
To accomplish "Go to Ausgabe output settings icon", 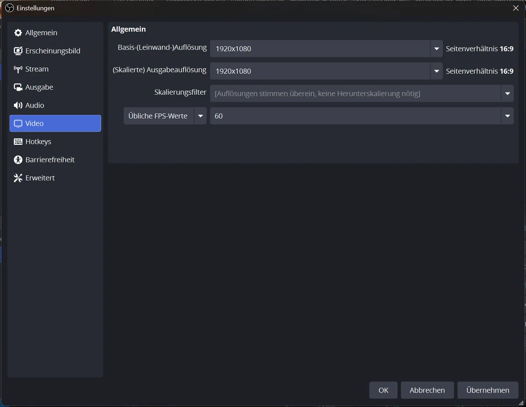I will (18, 87).
